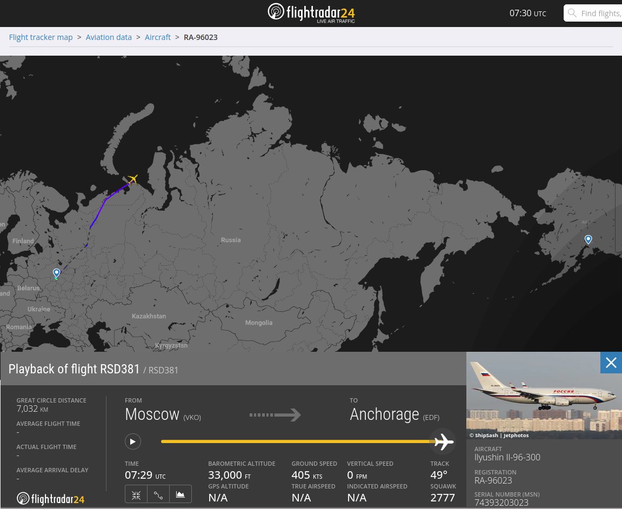Click the ShipSash Jetphotos photo credit
The width and height of the screenshot is (622, 509).
(499, 435)
